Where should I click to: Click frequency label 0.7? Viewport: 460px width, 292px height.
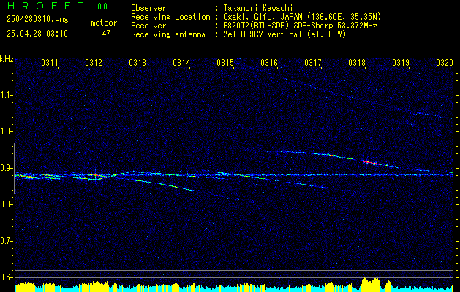(6, 241)
